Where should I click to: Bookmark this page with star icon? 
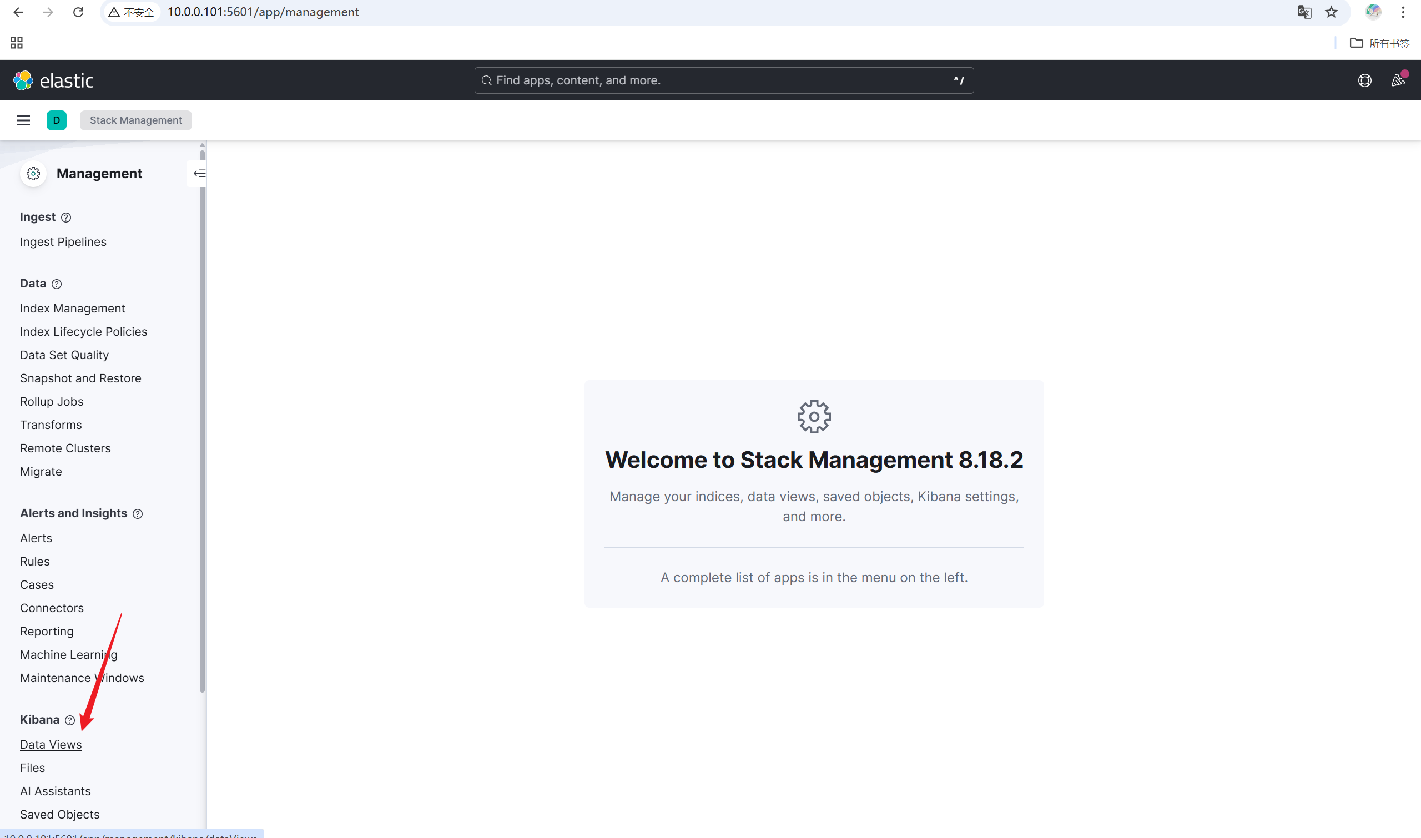1331,12
